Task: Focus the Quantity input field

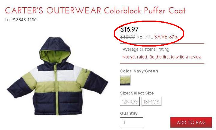Action: click(131, 122)
